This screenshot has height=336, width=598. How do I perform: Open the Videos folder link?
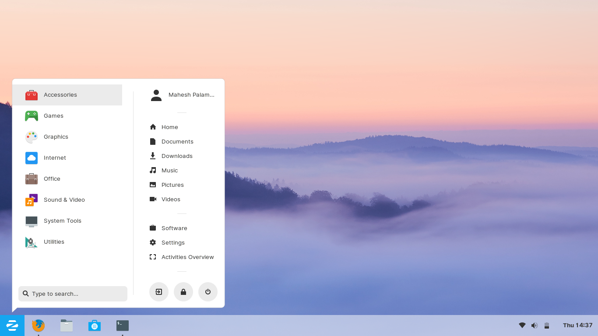tap(171, 199)
